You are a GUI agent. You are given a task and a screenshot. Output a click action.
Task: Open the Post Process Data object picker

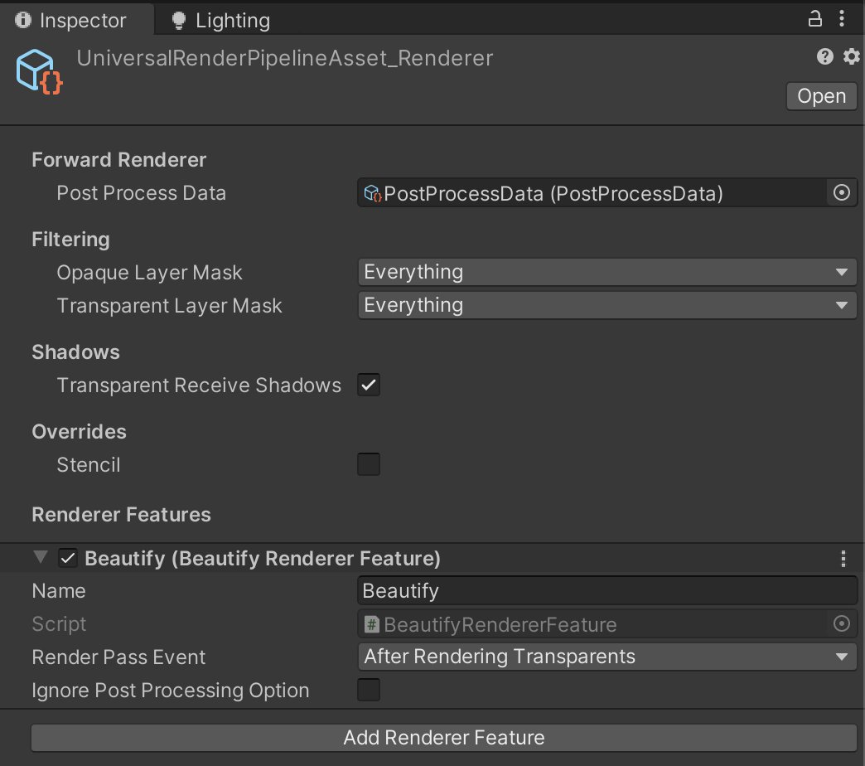click(x=841, y=192)
